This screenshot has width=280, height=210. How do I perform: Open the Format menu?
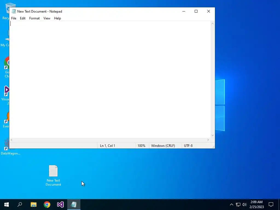click(x=34, y=18)
